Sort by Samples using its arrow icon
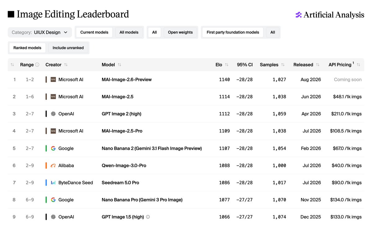The height and width of the screenshot is (233, 372). 283,65
